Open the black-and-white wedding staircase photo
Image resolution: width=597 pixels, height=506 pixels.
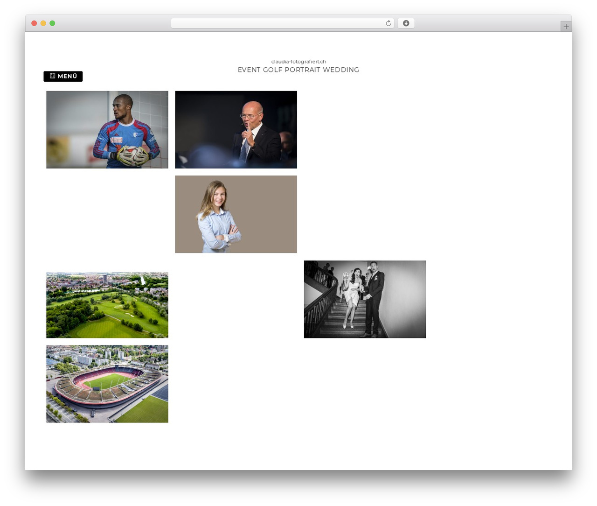365,299
